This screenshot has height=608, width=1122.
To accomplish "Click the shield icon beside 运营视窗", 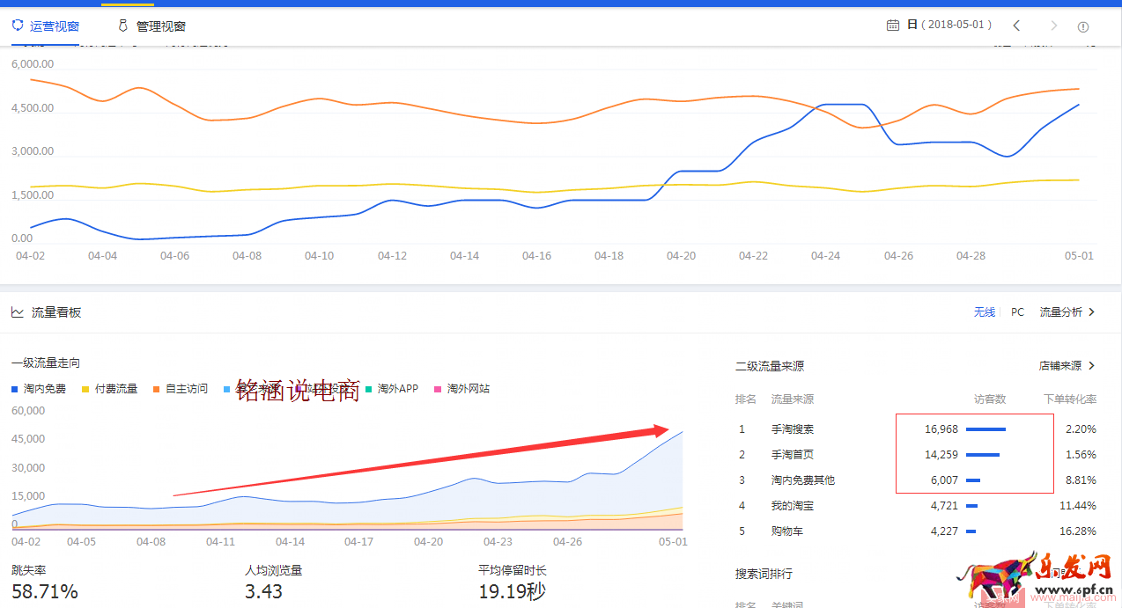I will pyautogui.click(x=17, y=26).
